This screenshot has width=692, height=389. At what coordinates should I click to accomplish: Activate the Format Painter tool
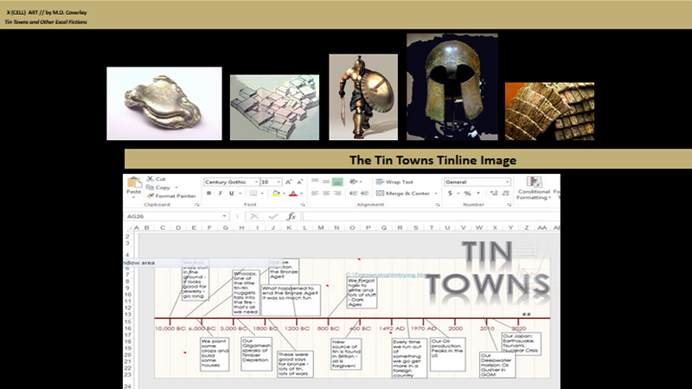170,196
